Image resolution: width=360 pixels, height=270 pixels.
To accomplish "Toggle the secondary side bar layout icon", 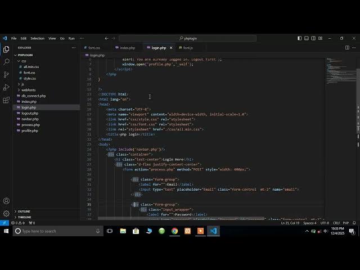I will tap(313, 38).
